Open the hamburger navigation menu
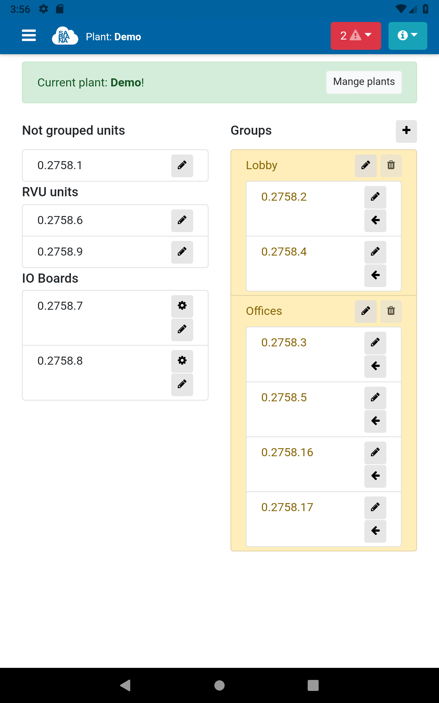Viewport: 439px width, 703px height. (29, 36)
